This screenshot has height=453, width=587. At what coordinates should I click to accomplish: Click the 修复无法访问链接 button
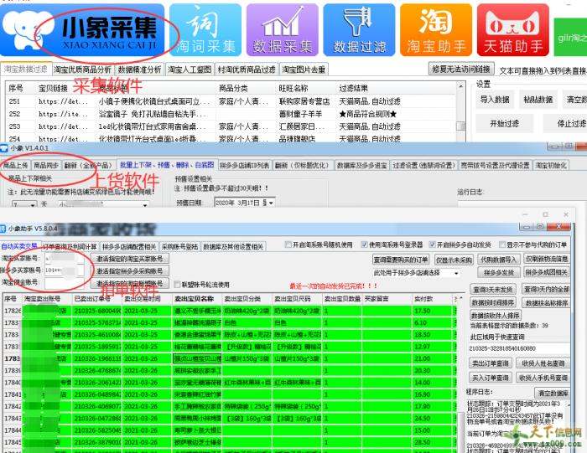coord(461,69)
